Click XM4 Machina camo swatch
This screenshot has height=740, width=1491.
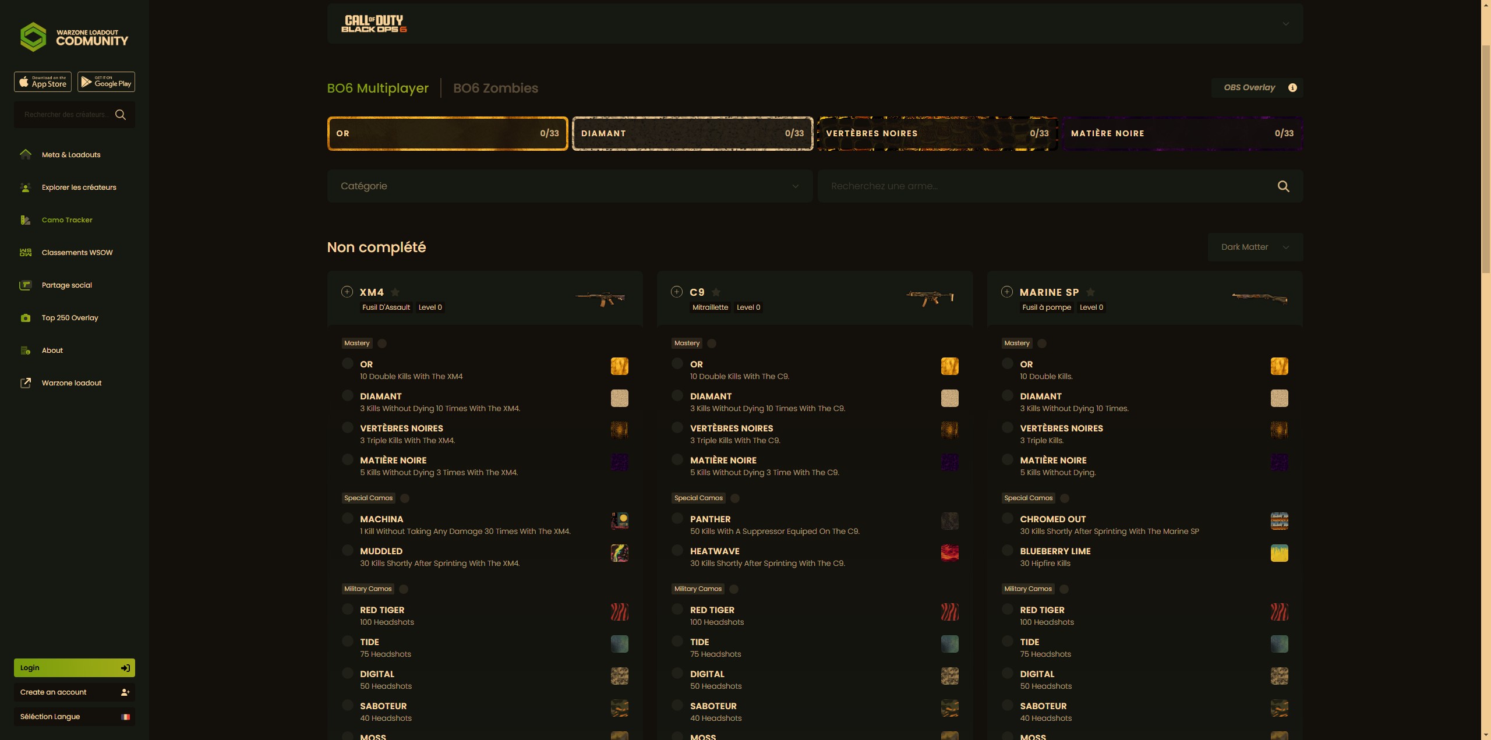click(x=619, y=521)
